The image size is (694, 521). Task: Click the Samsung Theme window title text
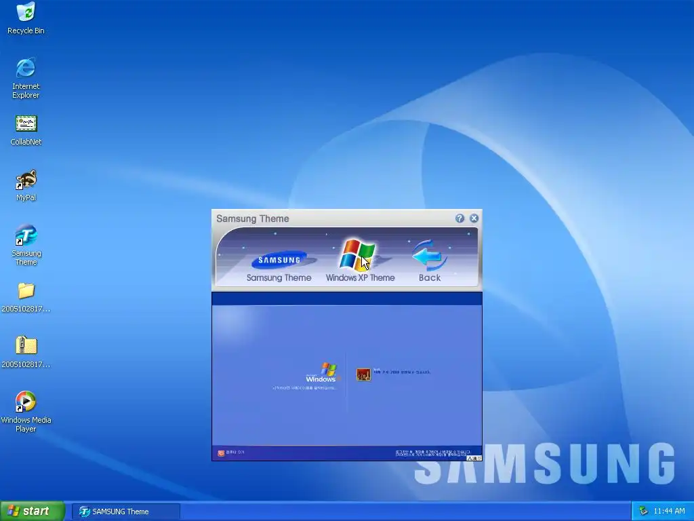(x=252, y=218)
